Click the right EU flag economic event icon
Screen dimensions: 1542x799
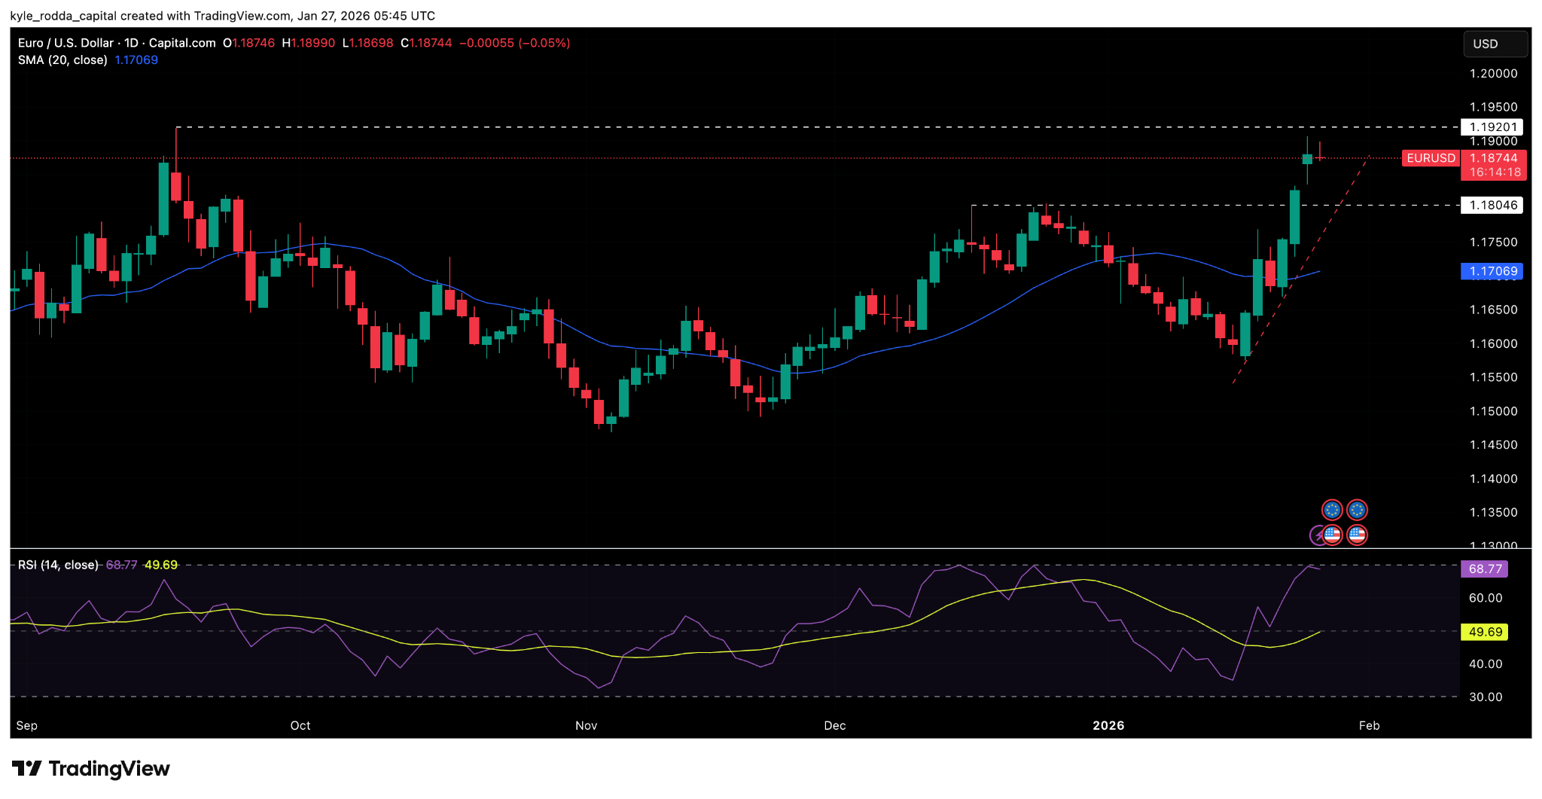pyautogui.click(x=1357, y=511)
